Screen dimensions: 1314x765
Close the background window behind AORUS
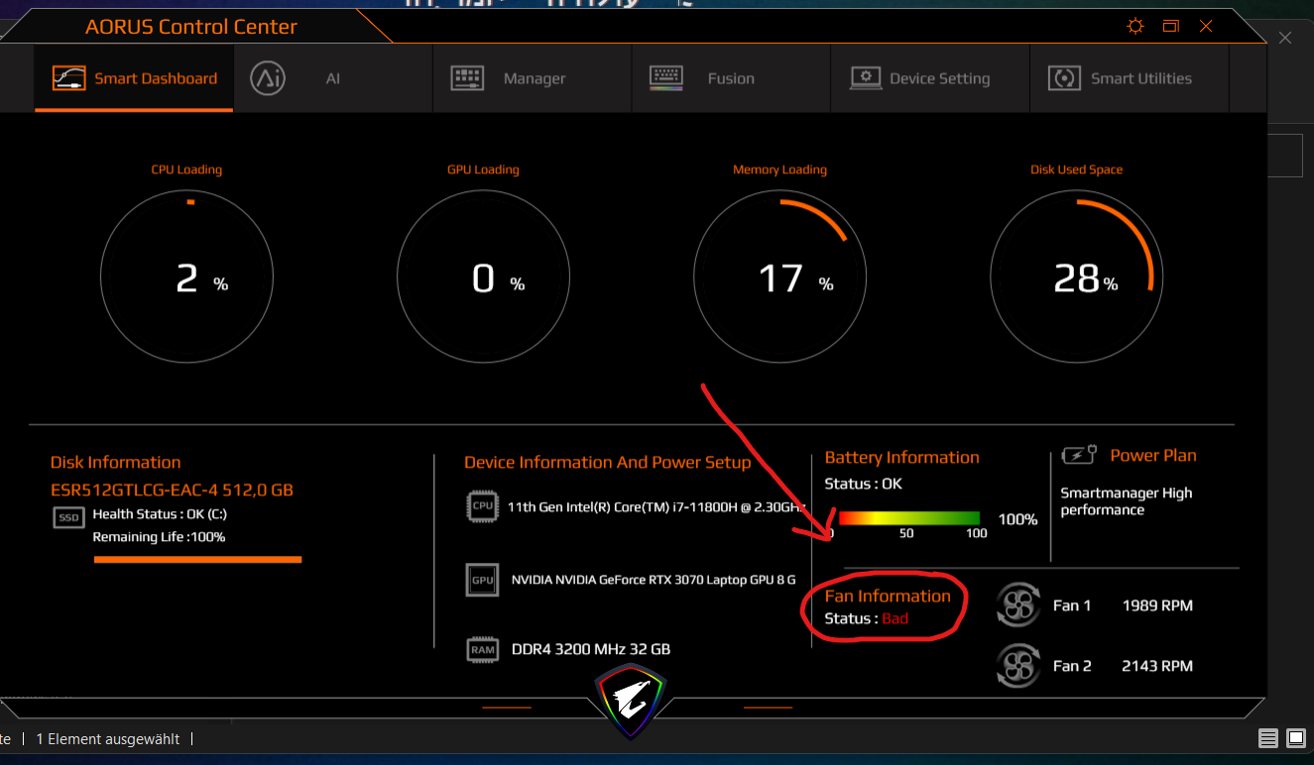coord(1285,38)
